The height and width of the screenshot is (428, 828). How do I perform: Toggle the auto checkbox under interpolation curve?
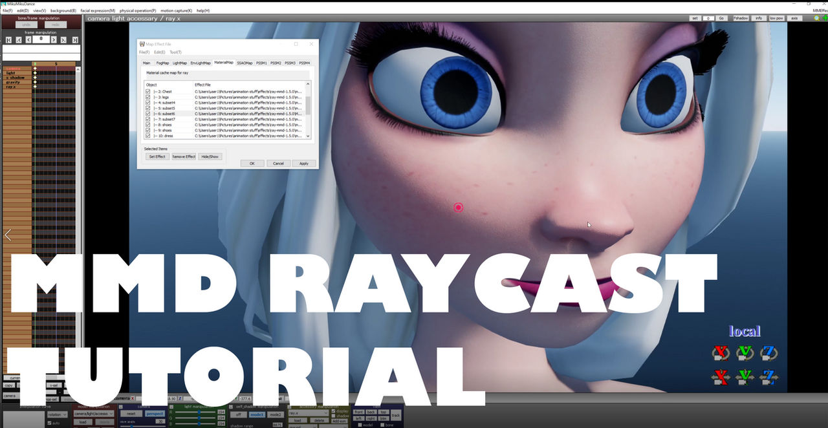[x=49, y=423]
